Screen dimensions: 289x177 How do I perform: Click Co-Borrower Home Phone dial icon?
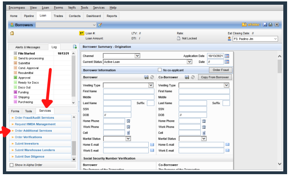tap(204, 121)
